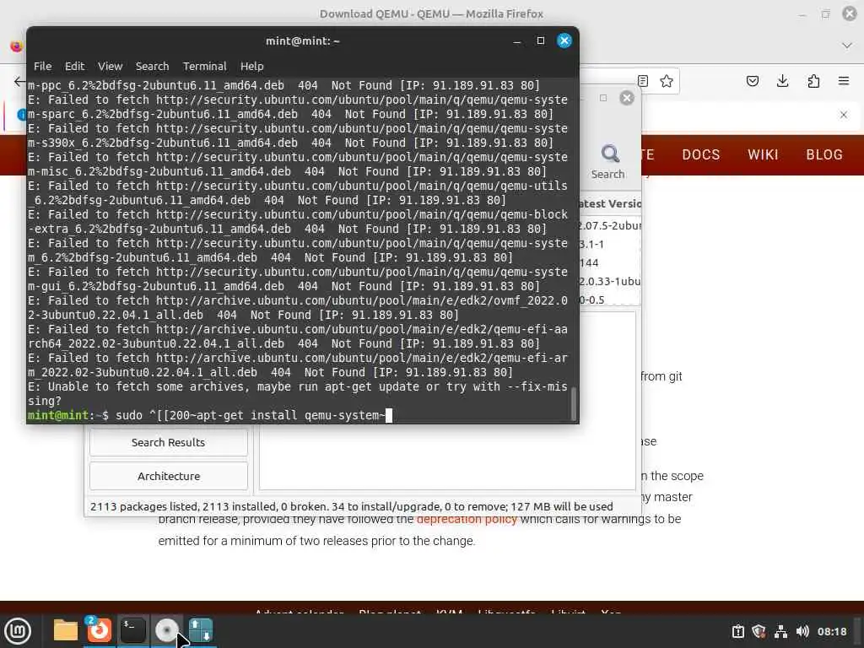Open the WIKI link on QEMU site

pos(763,155)
